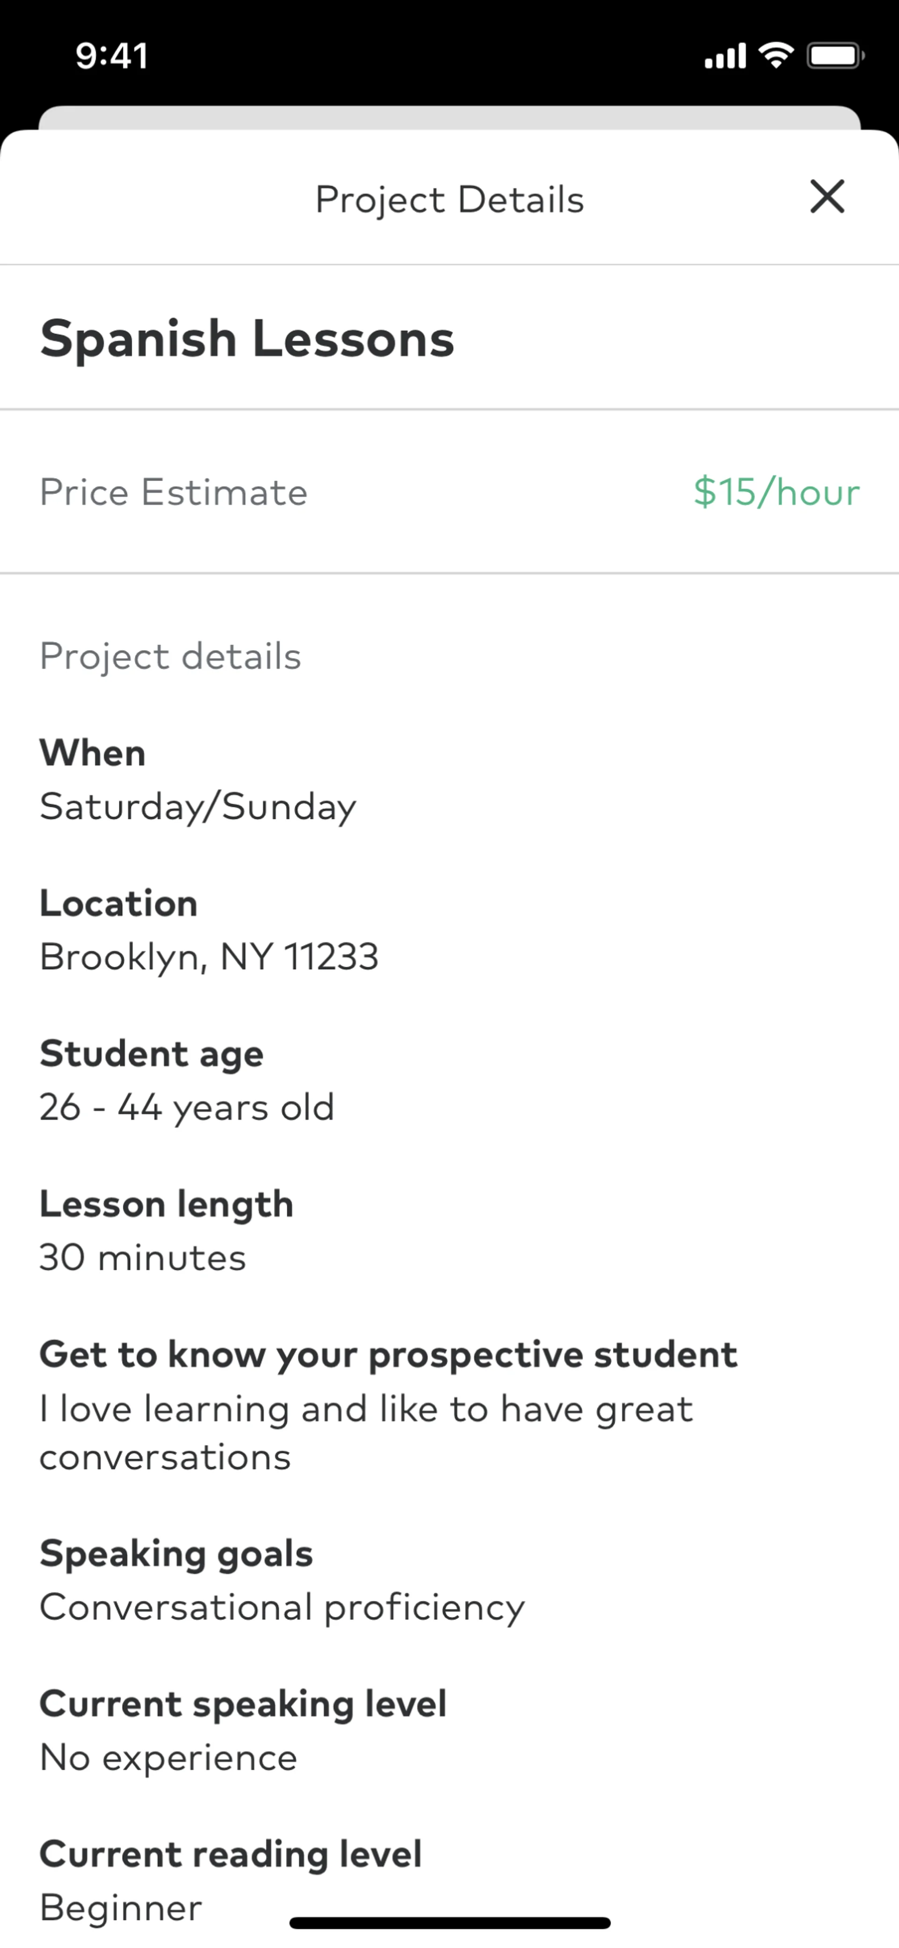The width and height of the screenshot is (899, 1948).
Task: Tap the 9:41 clock in status bar
Action: [112, 56]
